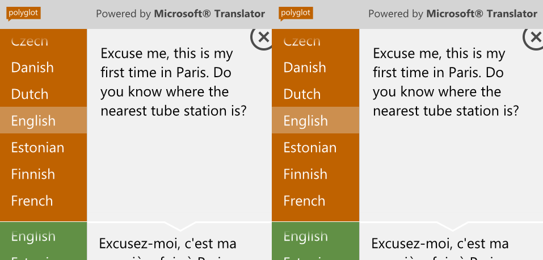Click the polyglot logo in the right panel

click(296, 14)
